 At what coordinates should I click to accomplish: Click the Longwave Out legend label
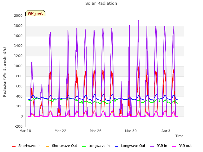tap(133, 146)
